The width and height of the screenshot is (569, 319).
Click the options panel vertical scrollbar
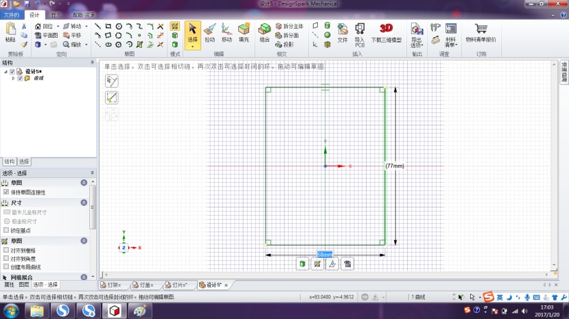coord(93,207)
